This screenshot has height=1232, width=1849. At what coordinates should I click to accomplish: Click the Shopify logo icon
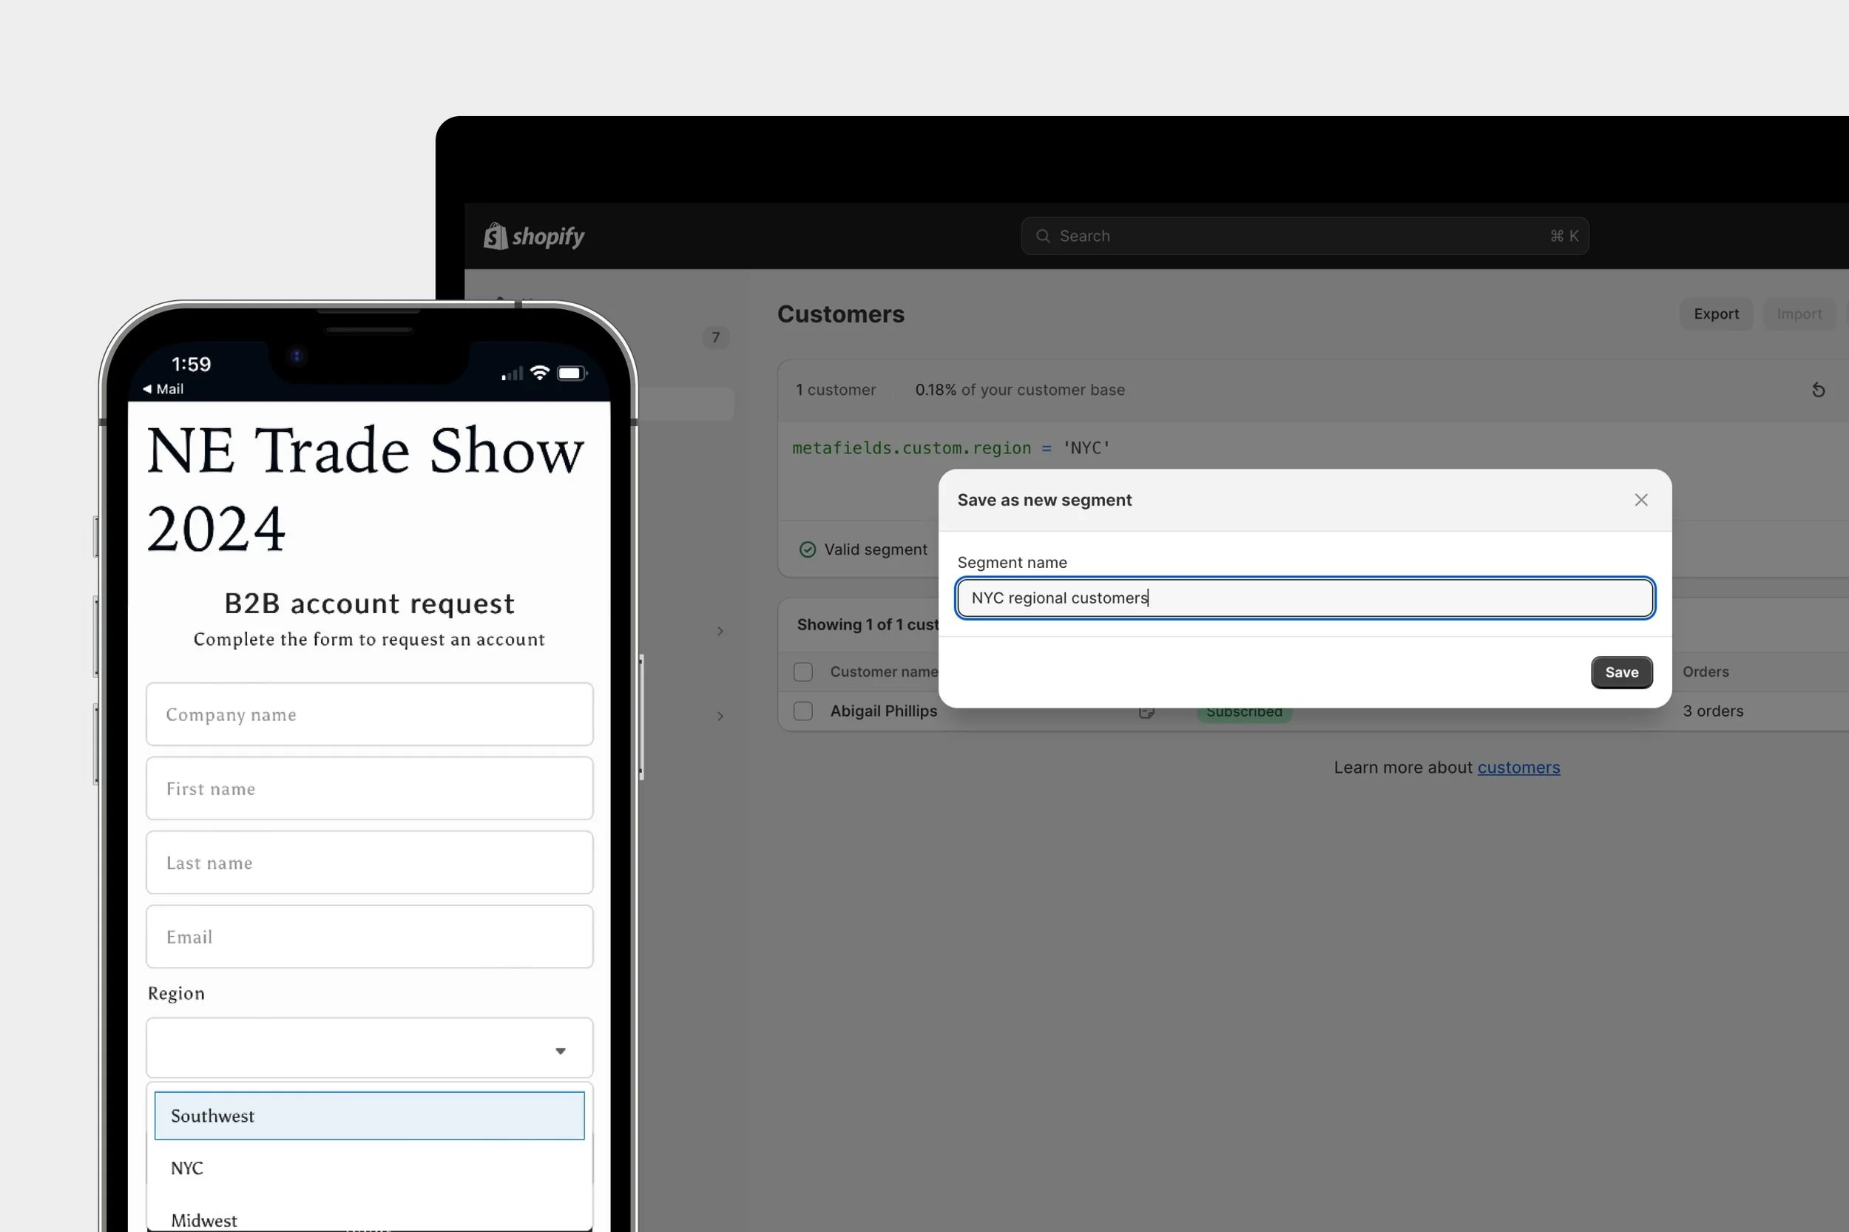pyautogui.click(x=495, y=236)
